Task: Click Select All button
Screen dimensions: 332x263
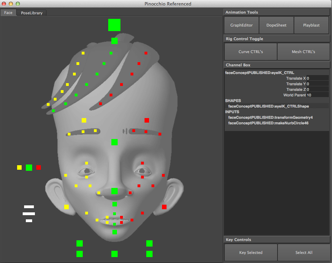Action: pyautogui.click(x=304, y=253)
